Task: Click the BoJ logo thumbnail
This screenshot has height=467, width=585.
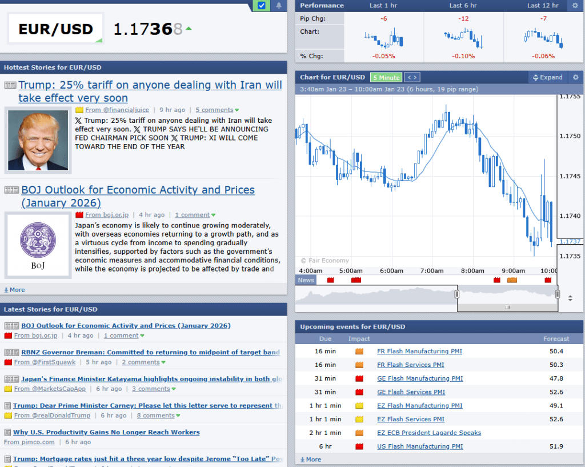Action: pos(38,245)
